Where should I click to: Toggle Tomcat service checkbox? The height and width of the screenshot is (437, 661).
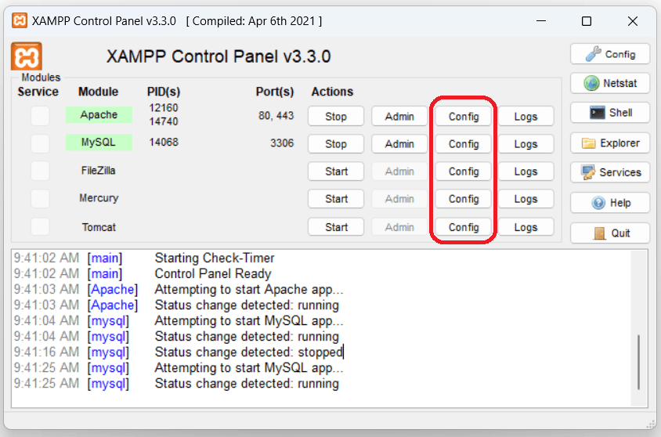point(40,226)
